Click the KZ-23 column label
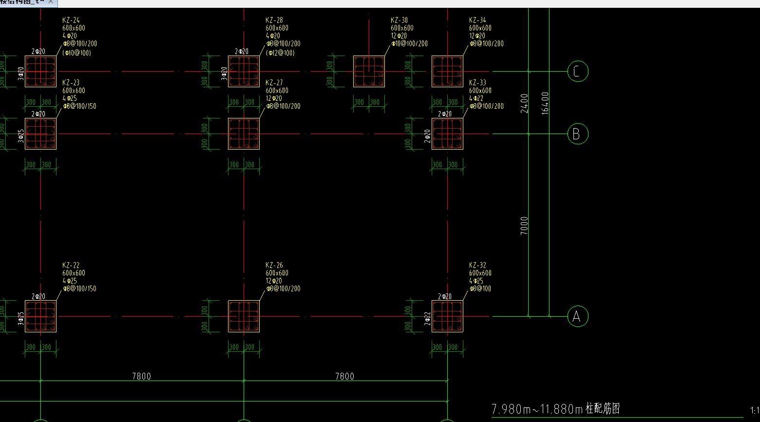 point(71,83)
